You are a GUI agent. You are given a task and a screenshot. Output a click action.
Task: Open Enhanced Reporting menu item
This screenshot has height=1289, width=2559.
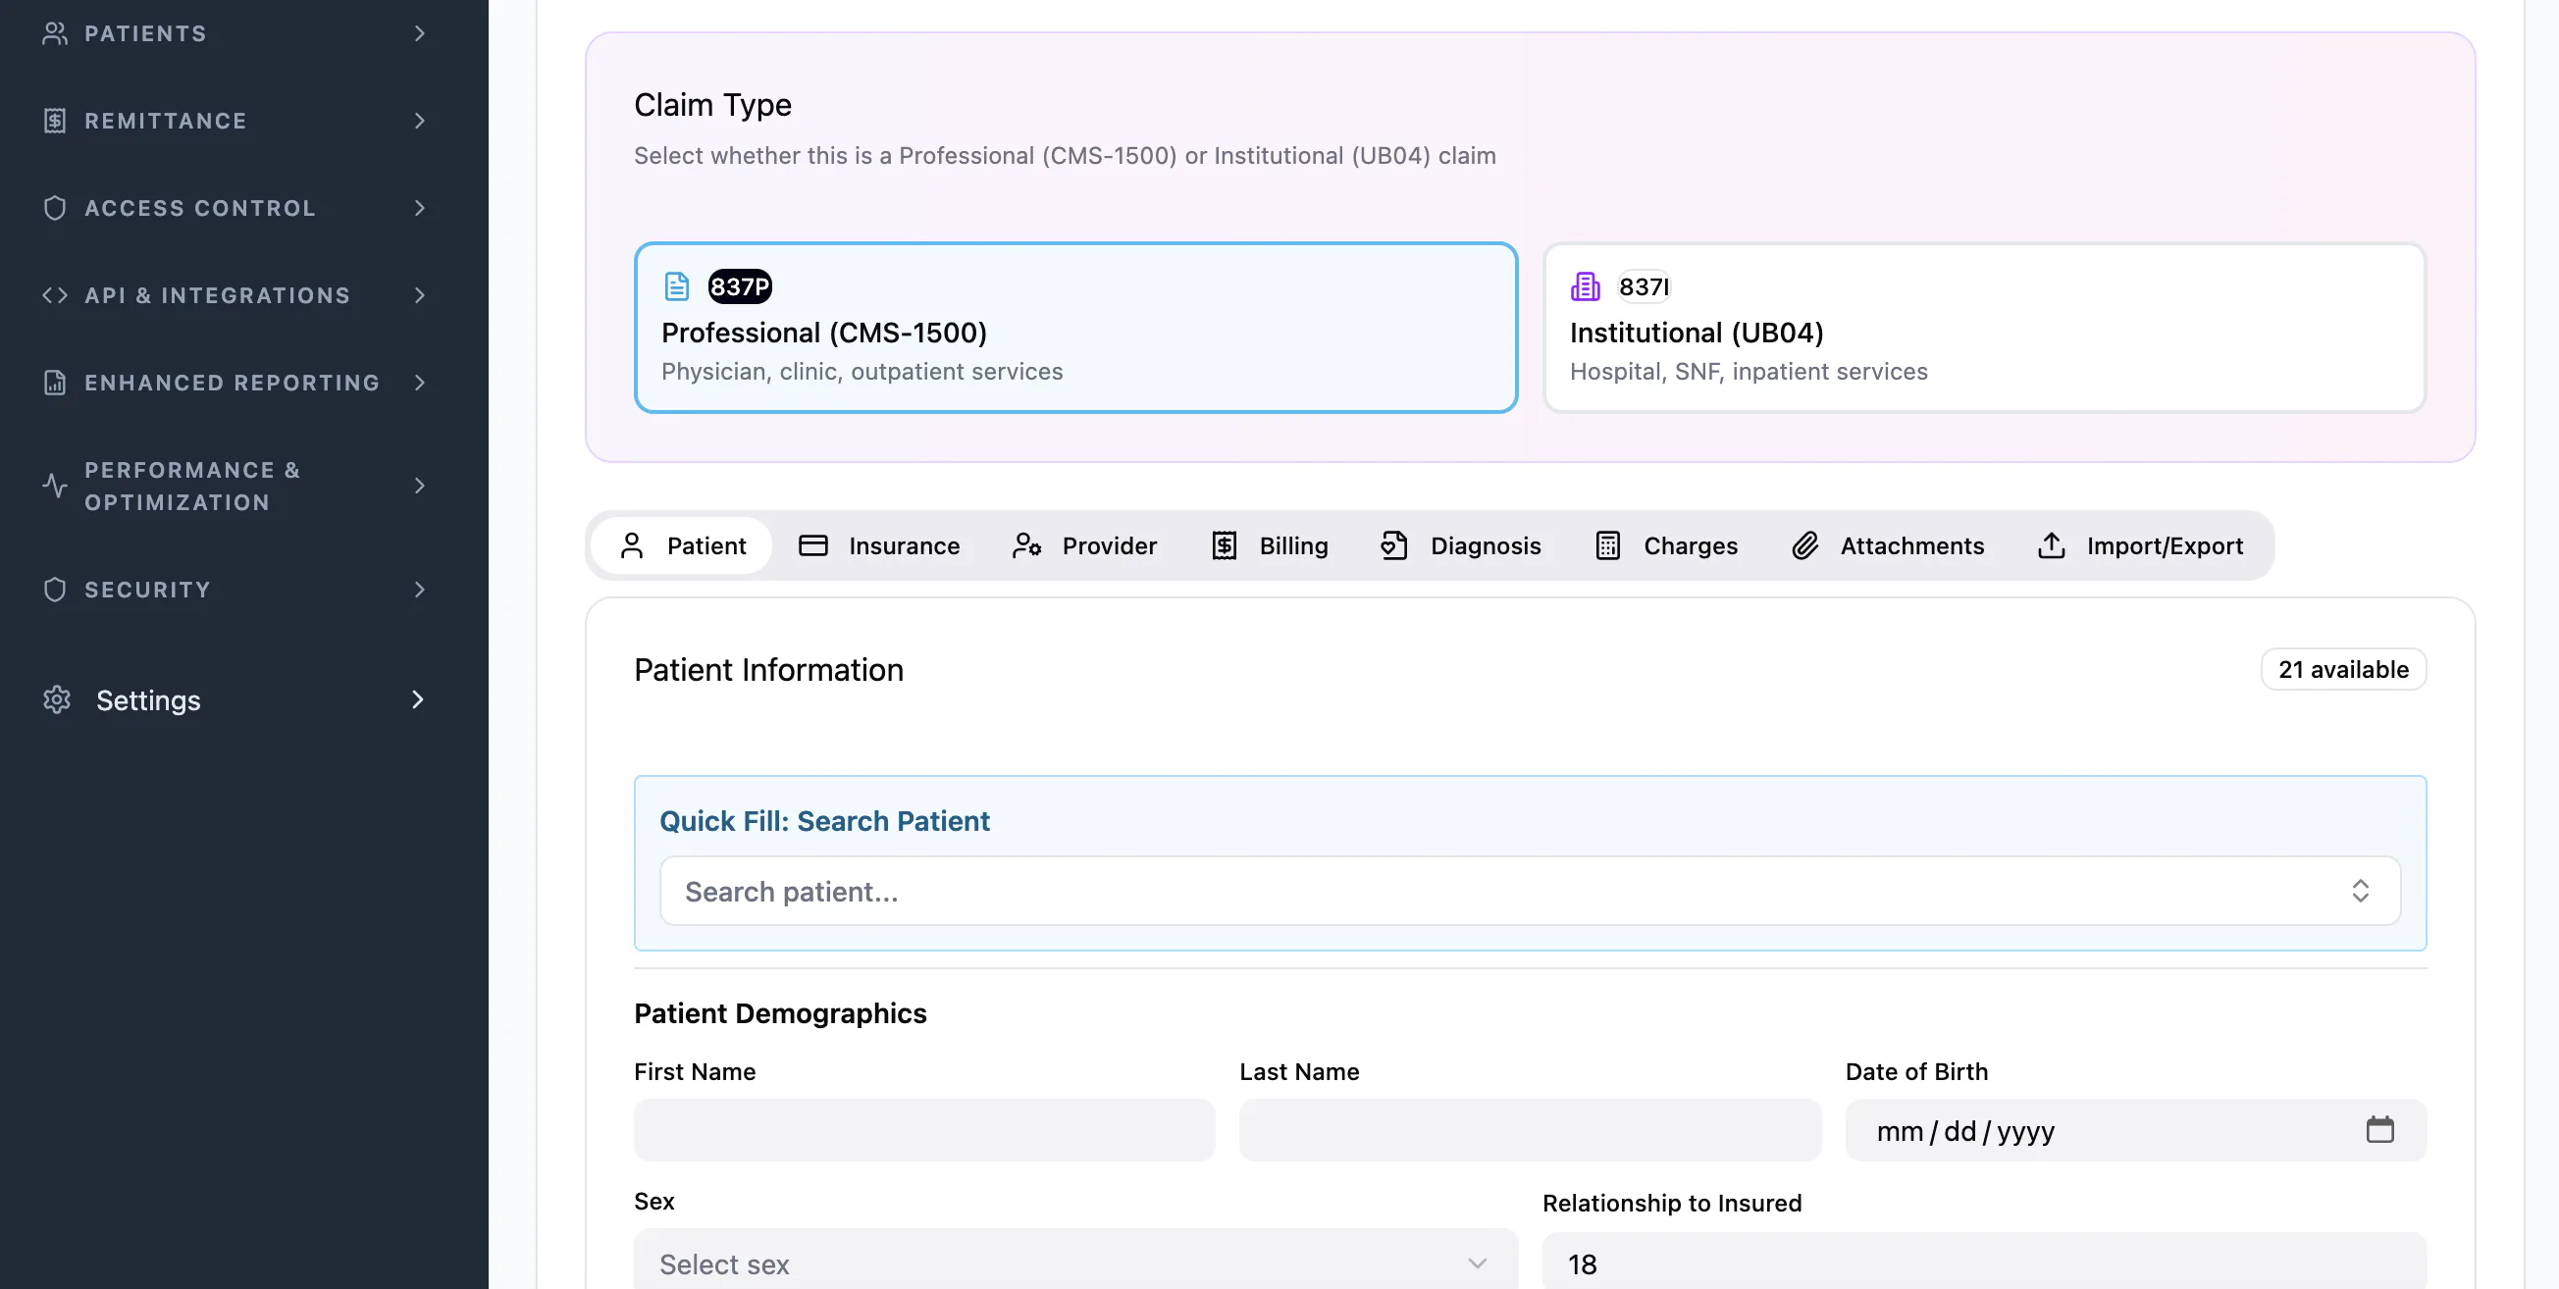(x=235, y=384)
